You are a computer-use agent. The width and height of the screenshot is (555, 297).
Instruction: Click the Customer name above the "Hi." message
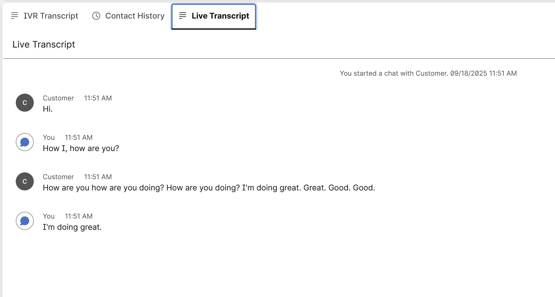click(58, 98)
